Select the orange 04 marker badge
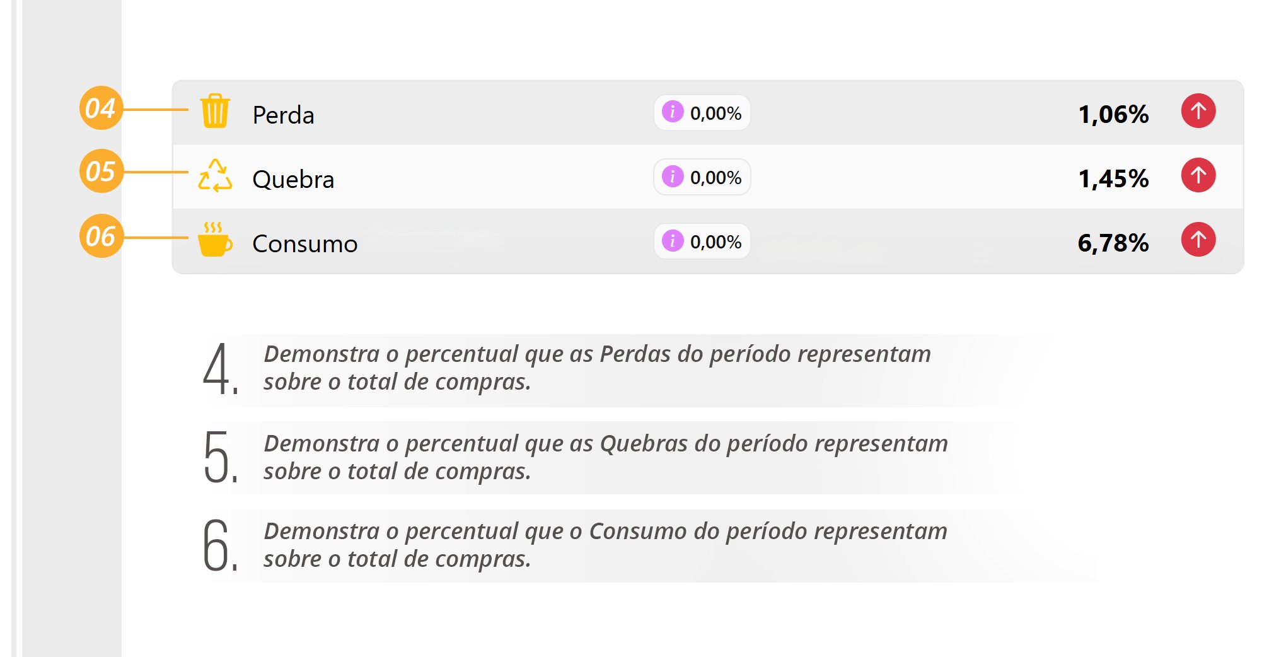The width and height of the screenshot is (1286, 657). pos(101,108)
